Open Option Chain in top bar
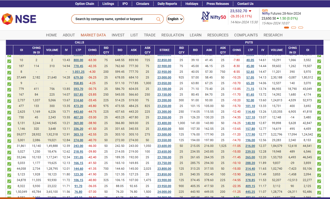Screen dimensions: 330x199 point(85,4)
